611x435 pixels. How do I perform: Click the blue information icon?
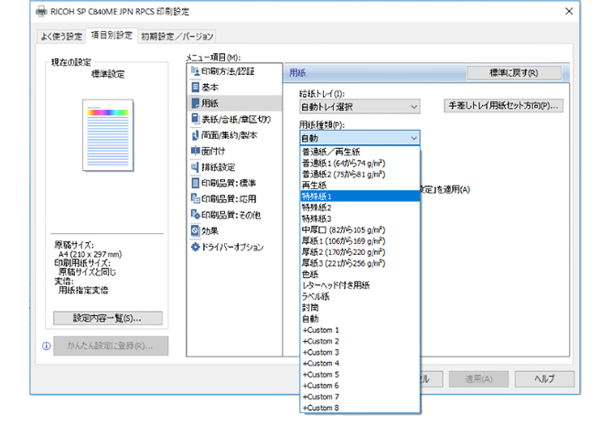tap(47, 345)
